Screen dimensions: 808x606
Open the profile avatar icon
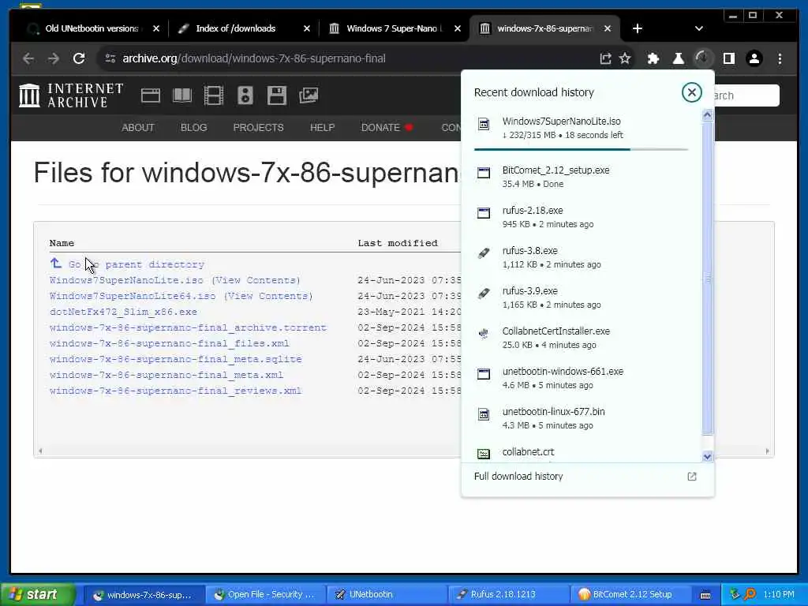point(754,58)
